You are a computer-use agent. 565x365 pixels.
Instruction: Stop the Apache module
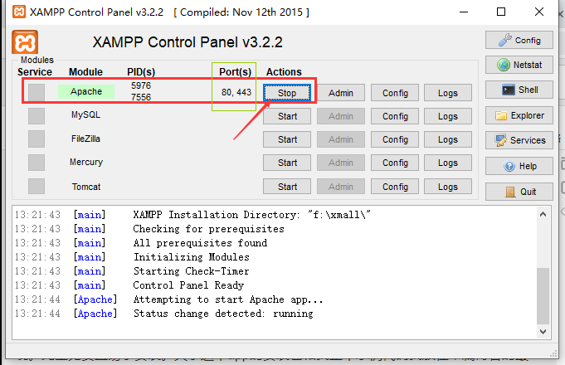pos(287,93)
